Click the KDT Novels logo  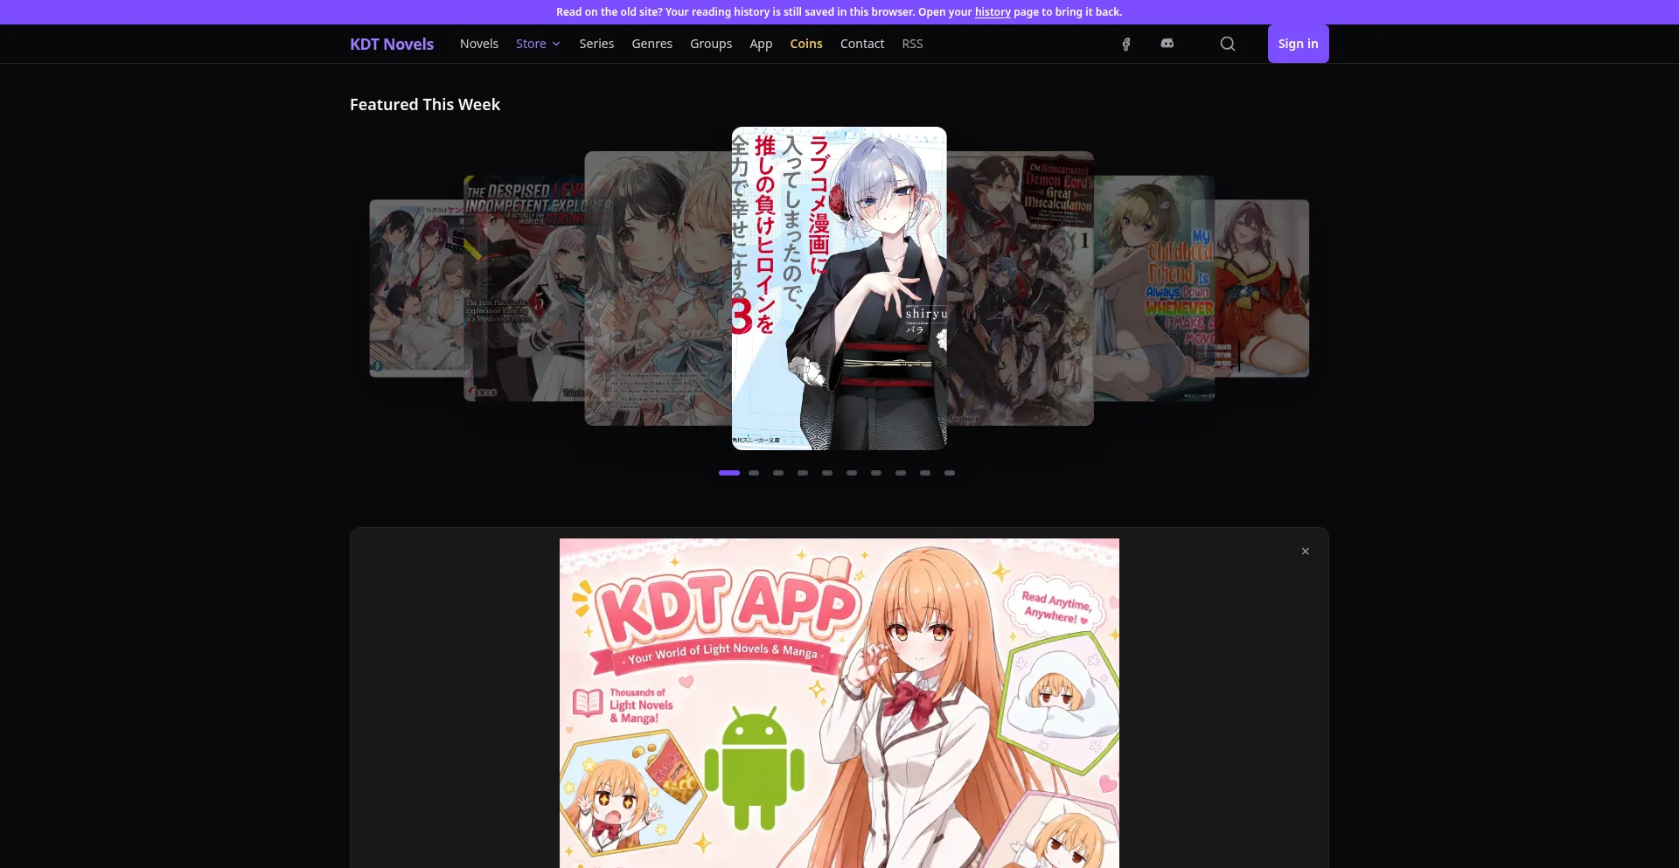(x=392, y=44)
